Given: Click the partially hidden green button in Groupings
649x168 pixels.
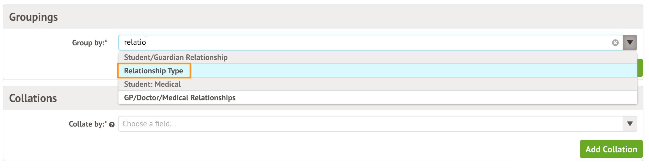Looking at the screenshot, I should [x=640, y=68].
